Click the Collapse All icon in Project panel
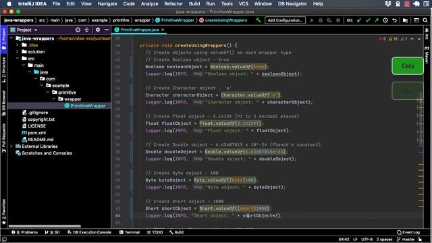This screenshot has height=243, width=432. click(x=87, y=30)
